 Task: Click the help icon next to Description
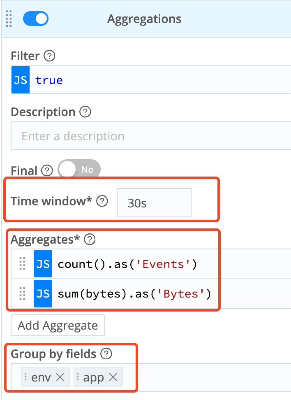point(85,112)
